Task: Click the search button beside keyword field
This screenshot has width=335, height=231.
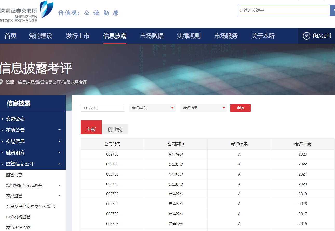Action: pos(332,10)
